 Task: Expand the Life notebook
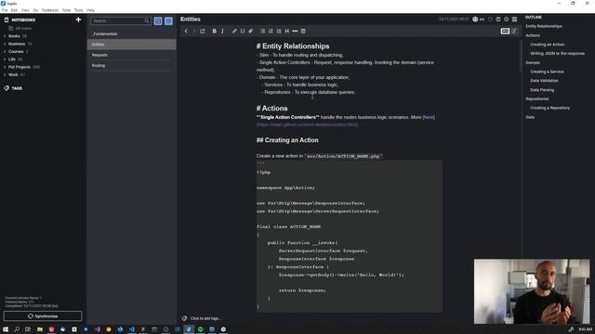click(x=5, y=59)
